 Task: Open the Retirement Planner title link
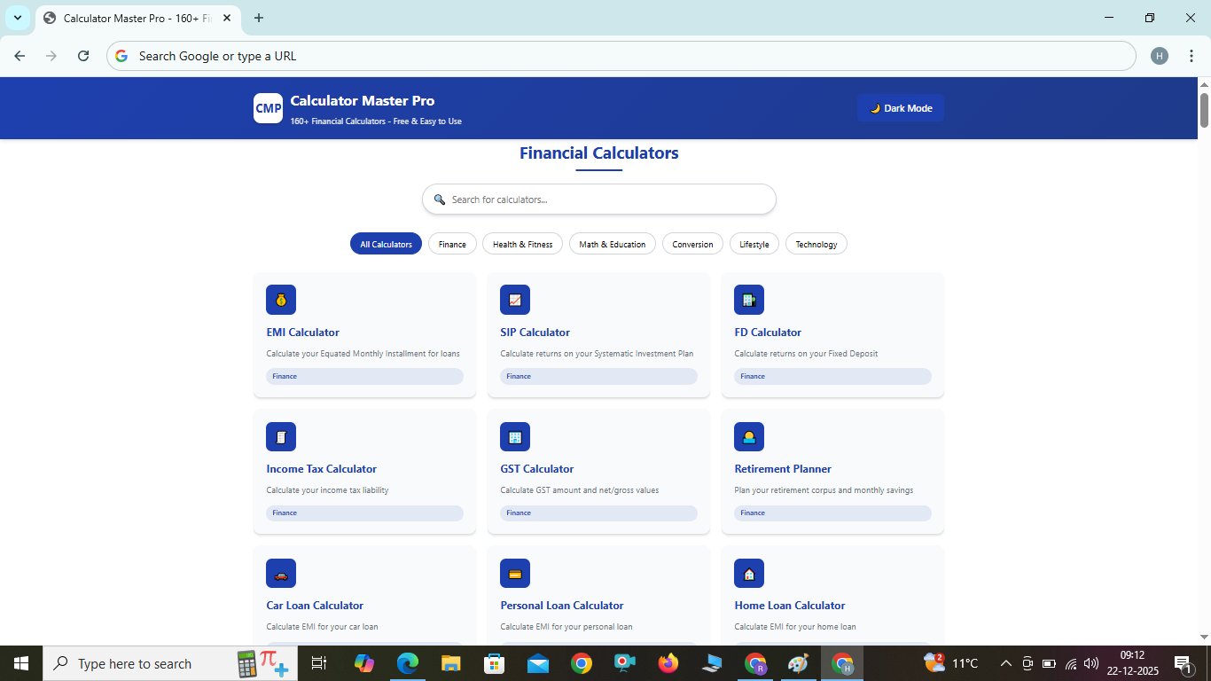(783, 469)
